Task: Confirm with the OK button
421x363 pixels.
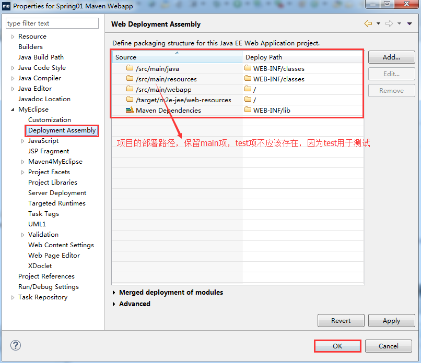Action: [337, 346]
